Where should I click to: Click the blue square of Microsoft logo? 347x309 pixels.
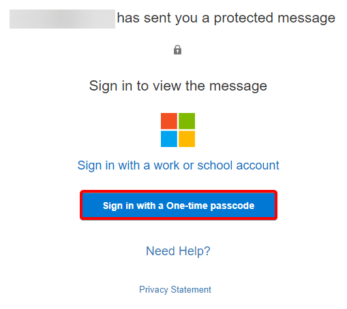[169, 139]
